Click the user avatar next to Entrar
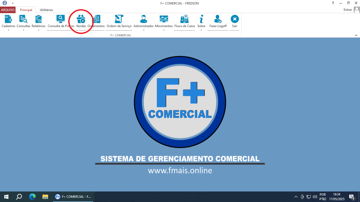Screen dimensions: 360x202 point(357,10)
